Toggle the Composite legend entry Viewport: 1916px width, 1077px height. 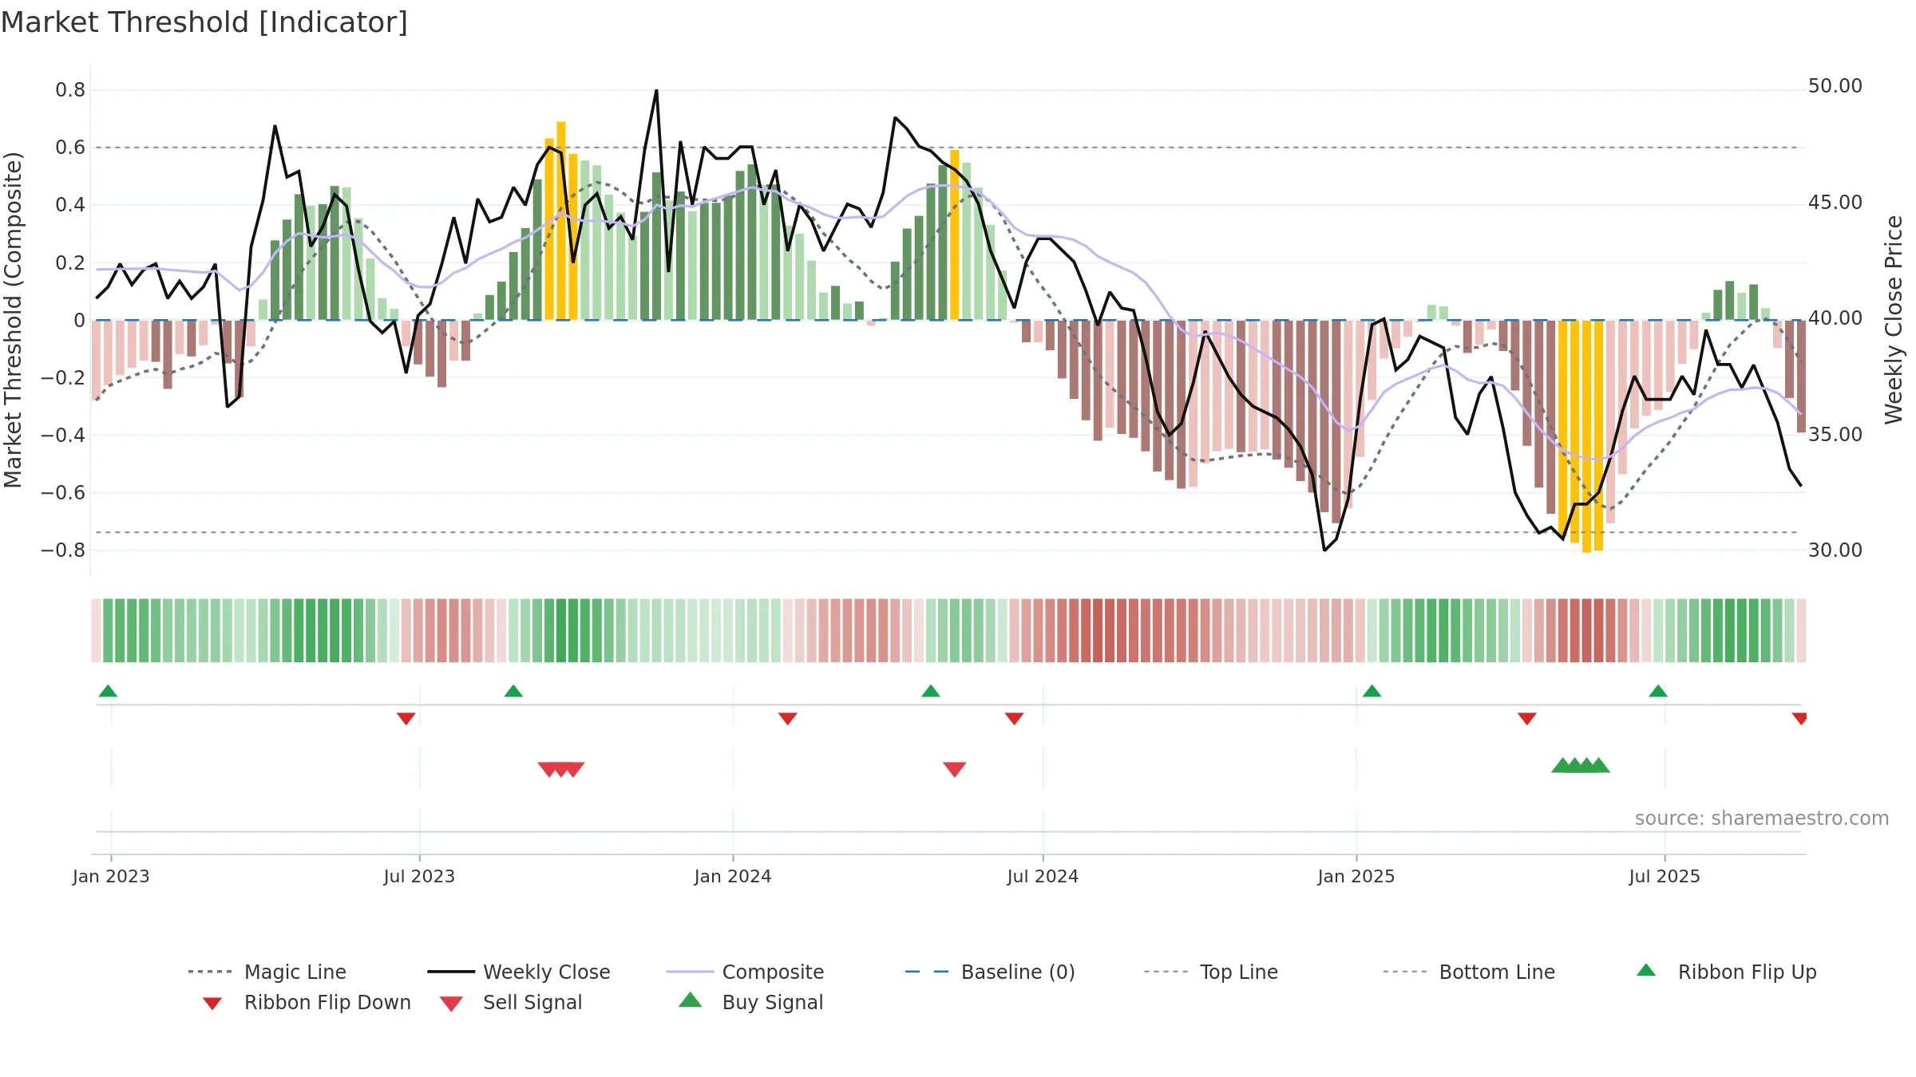[745, 972]
